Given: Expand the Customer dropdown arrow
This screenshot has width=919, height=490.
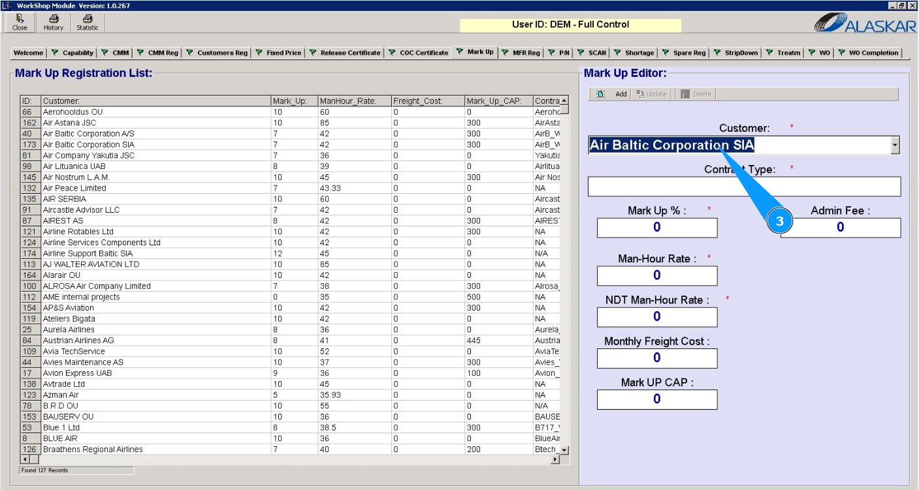Looking at the screenshot, I should (x=895, y=145).
